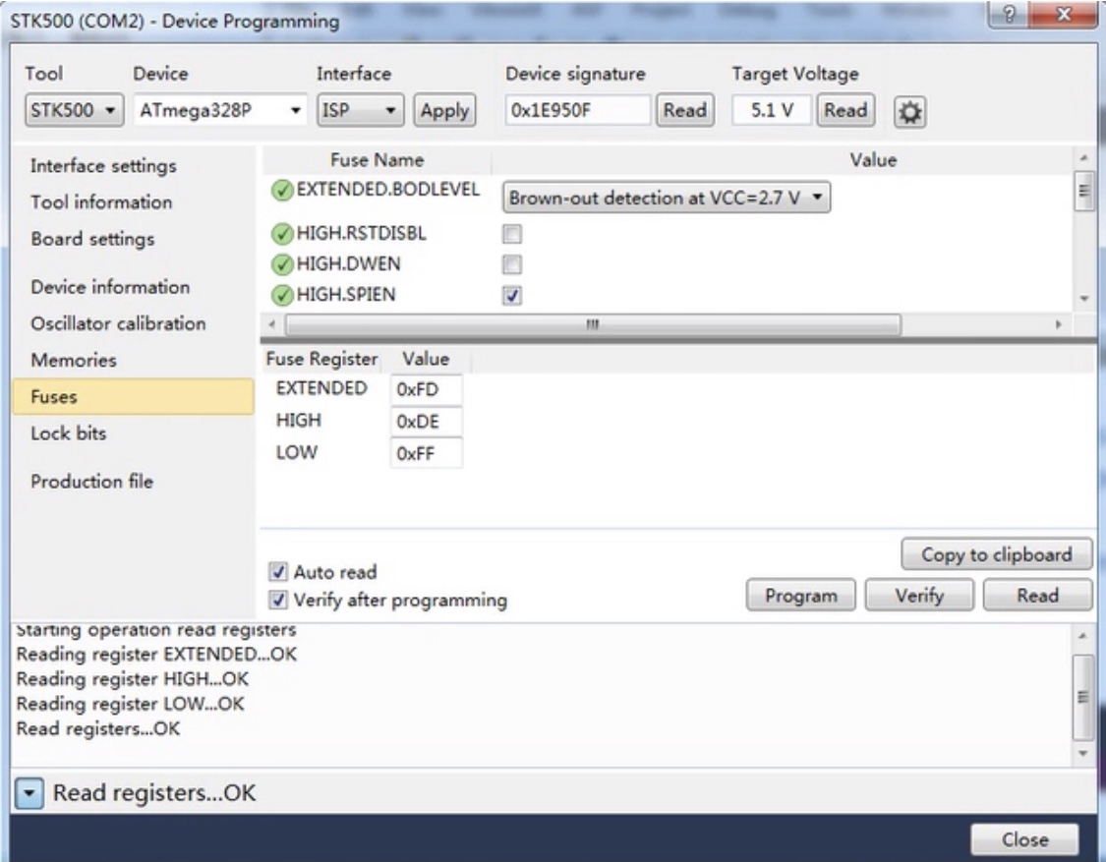Toggle the Auto read checkbox

click(278, 571)
